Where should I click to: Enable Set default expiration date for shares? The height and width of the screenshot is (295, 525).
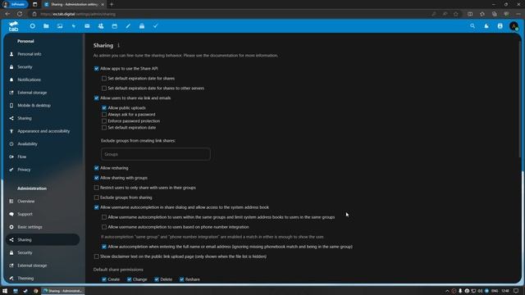pos(104,79)
